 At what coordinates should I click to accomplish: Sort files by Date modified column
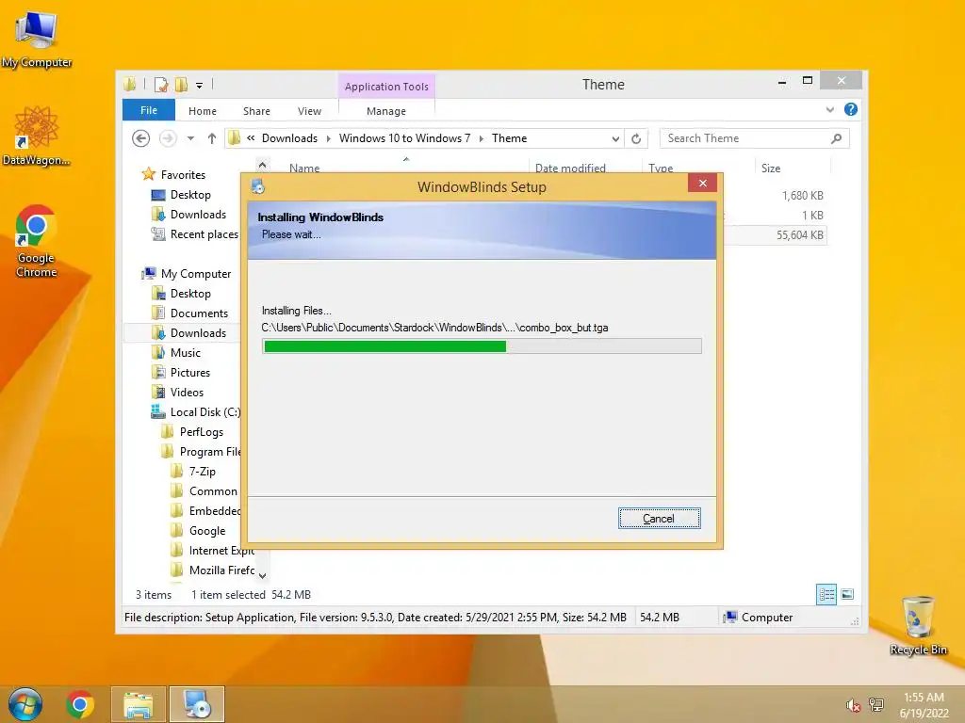(x=570, y=168)
